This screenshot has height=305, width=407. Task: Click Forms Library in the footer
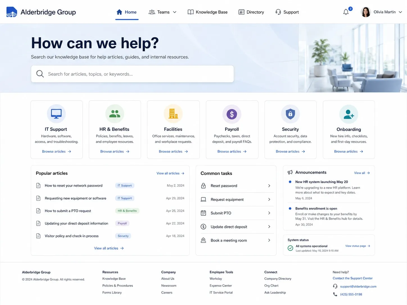point(112,293)
